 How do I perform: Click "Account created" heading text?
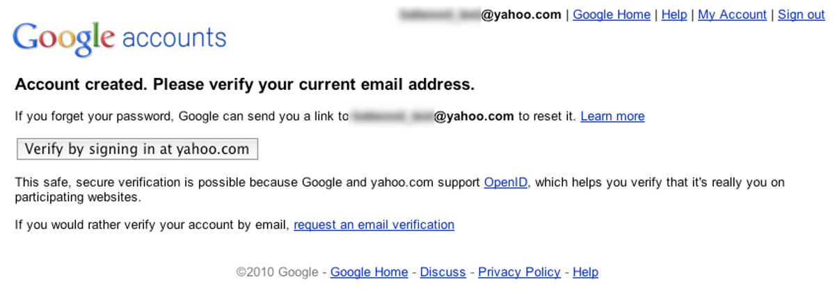[244, 85]
